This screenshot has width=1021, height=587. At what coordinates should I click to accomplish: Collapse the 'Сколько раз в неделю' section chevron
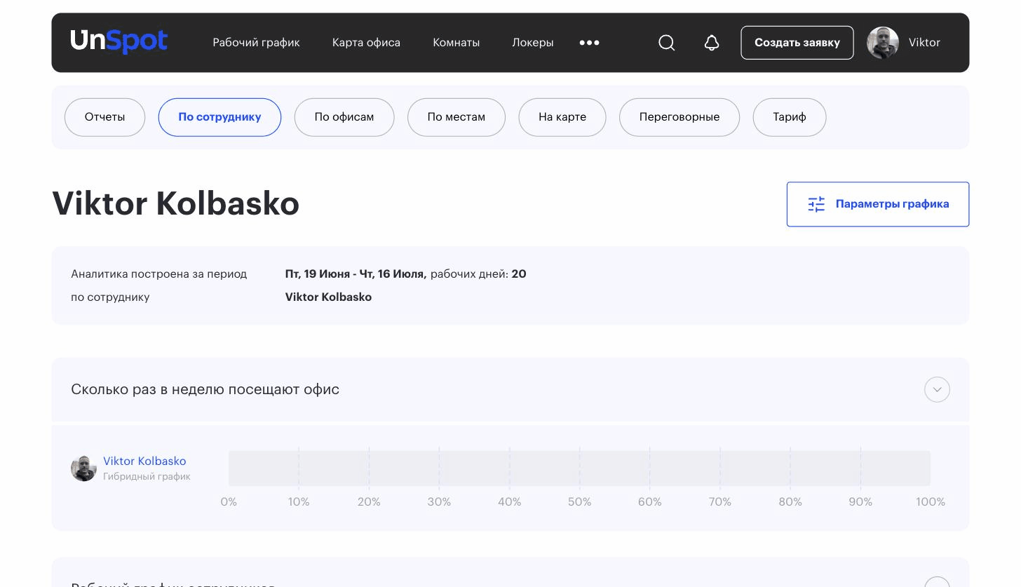(937, 389)
